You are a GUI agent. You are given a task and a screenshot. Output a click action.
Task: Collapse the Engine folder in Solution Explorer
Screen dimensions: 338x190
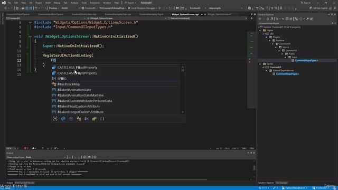point(260,31)
